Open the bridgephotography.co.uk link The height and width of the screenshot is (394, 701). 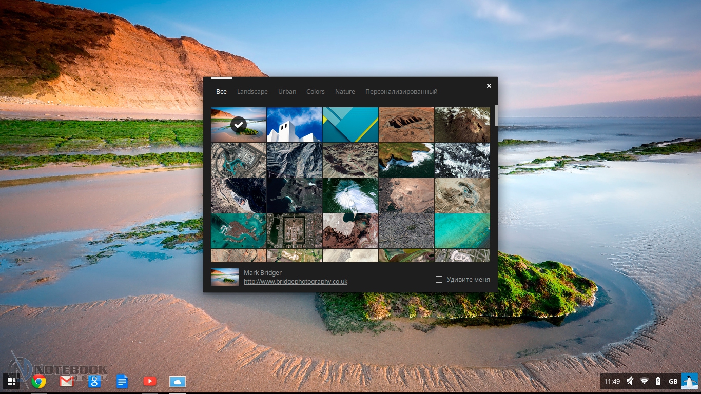(x=295, y=282)
